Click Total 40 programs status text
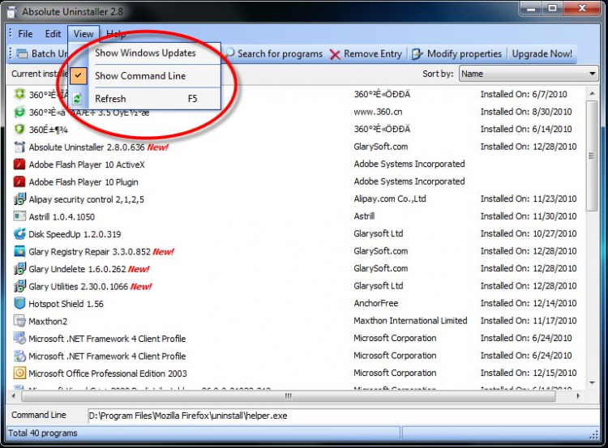The image size is (608, 448). coord(43,433)
